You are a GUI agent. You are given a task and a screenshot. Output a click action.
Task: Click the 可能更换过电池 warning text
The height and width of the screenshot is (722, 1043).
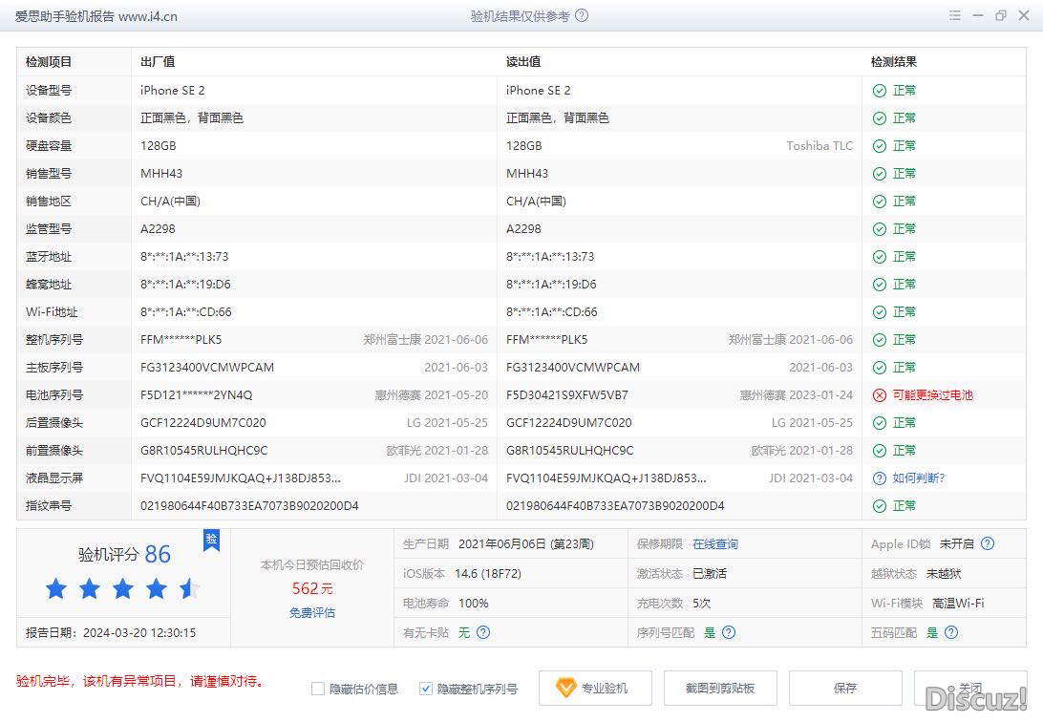(x=932, y=395)
